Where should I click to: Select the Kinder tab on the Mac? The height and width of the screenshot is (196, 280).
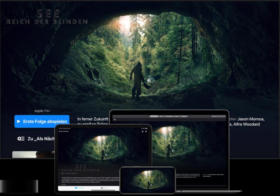(x=176, y=116)
